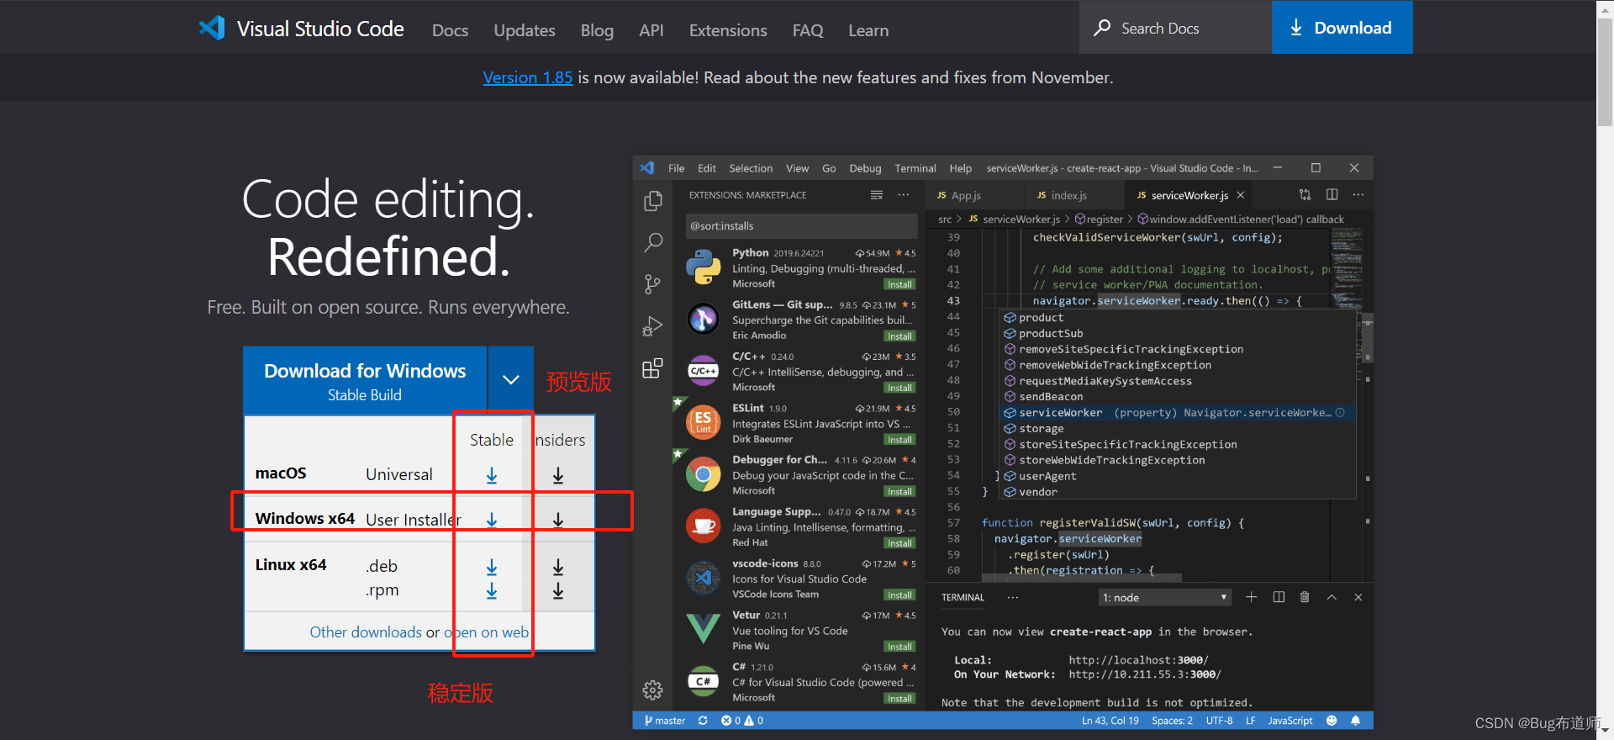This screenshot has height=740, width=1614.
Task: Collapse the download options chevron
Action: pos(510,380)
